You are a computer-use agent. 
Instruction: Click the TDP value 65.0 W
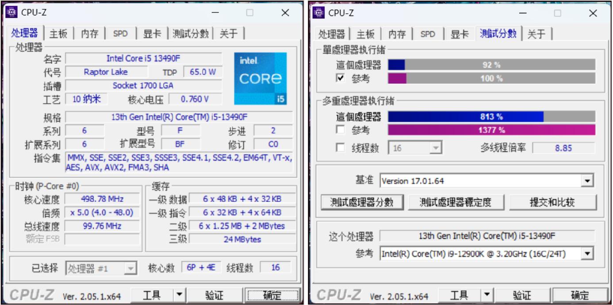point(203,72)
